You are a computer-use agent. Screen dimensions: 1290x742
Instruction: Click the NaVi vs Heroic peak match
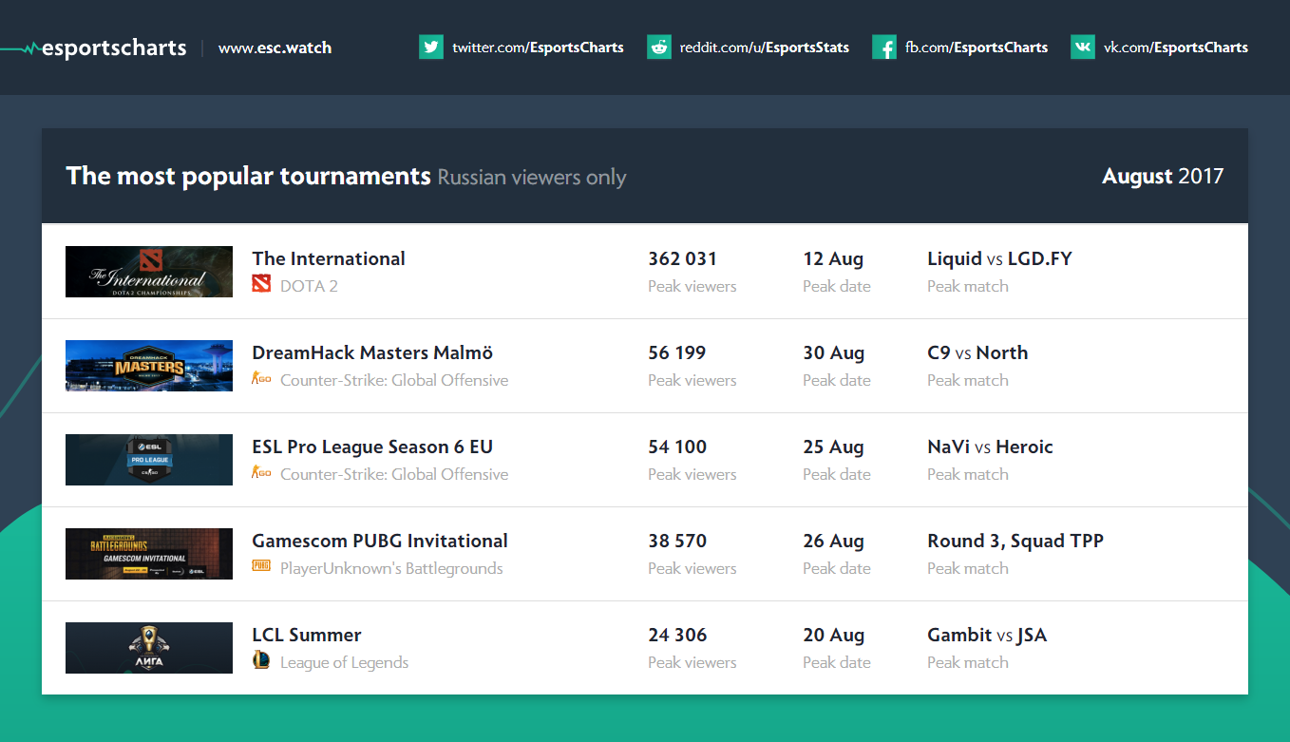[990, 447]
